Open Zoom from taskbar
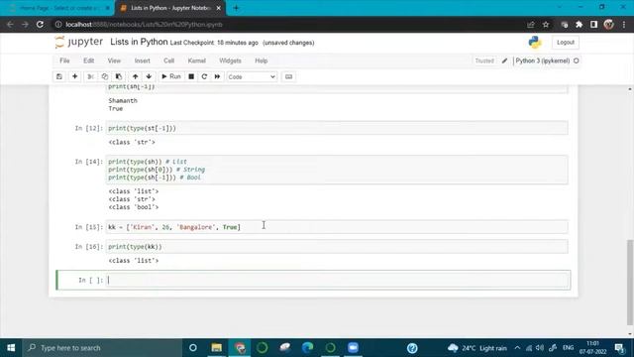The image size is (634, 357). pyautogui.click(x=353, y=348)
